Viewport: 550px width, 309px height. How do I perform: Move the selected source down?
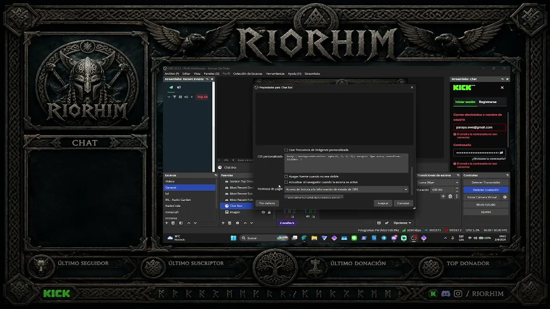[x=251, y=223]
